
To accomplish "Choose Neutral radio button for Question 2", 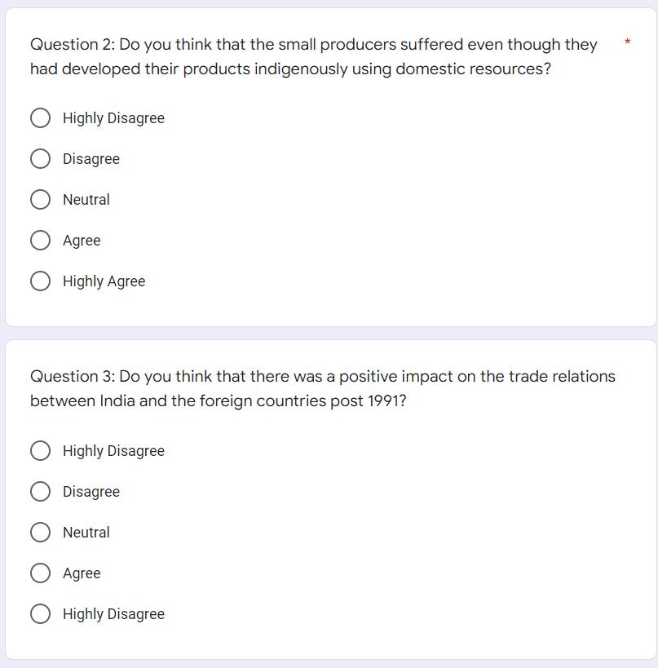I will (41, 200).
